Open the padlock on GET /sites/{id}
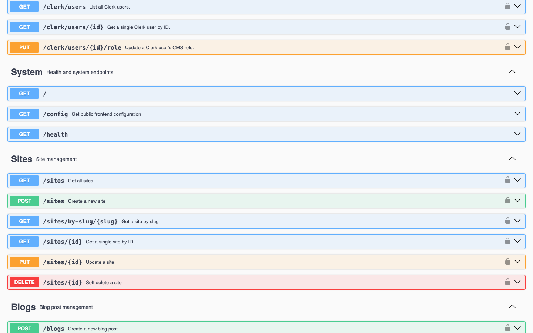Screen dimensions: 533x333 507,241
